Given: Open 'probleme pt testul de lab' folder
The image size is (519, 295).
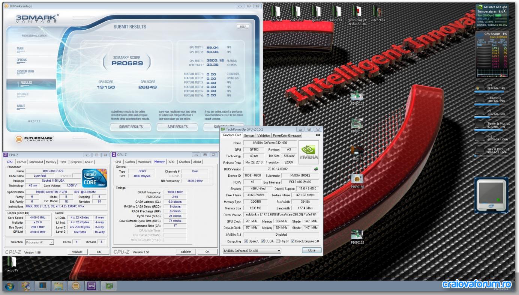Looking at the screenshot, I should pyautogui.click(x=357, y=15).
